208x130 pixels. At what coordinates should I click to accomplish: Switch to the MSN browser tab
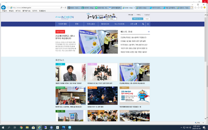point(74,8)
